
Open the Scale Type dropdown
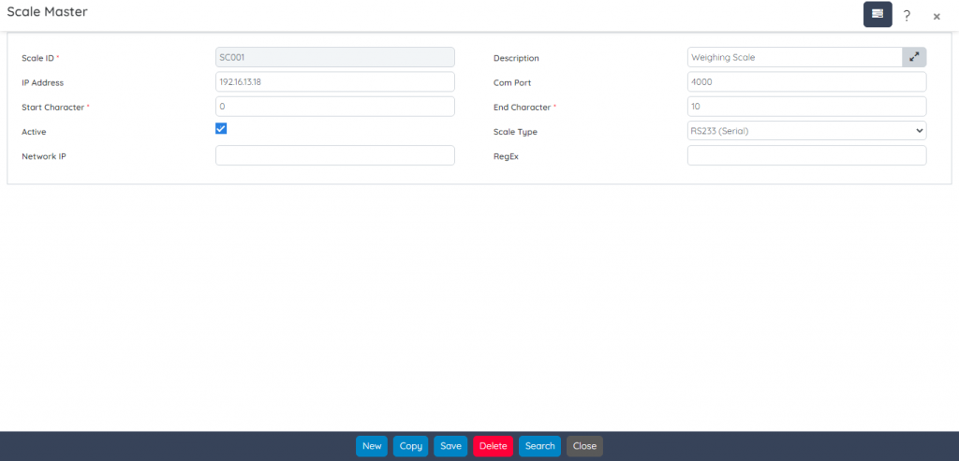click(806, 131)
